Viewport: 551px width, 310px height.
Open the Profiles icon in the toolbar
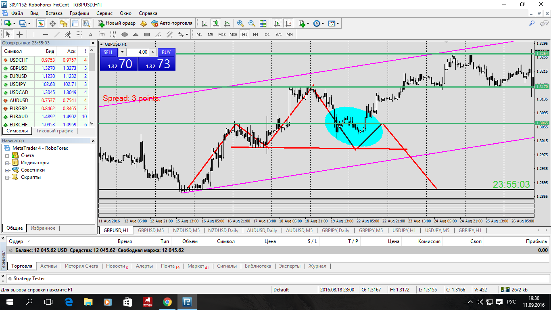click(23, 23)
